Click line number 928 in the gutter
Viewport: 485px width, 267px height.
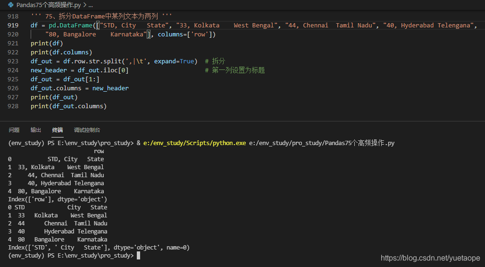13,106
